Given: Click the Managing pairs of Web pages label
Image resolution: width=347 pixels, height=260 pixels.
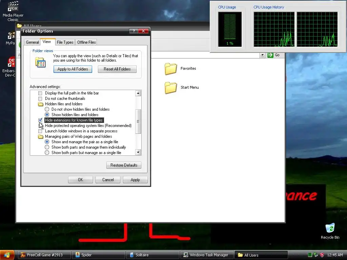Looking at the screenshot, I should click(79, 136).
